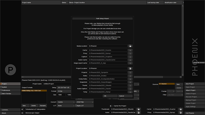Expand the Convert Centre dropdown
205x115 pixels.
coord(66,102)
